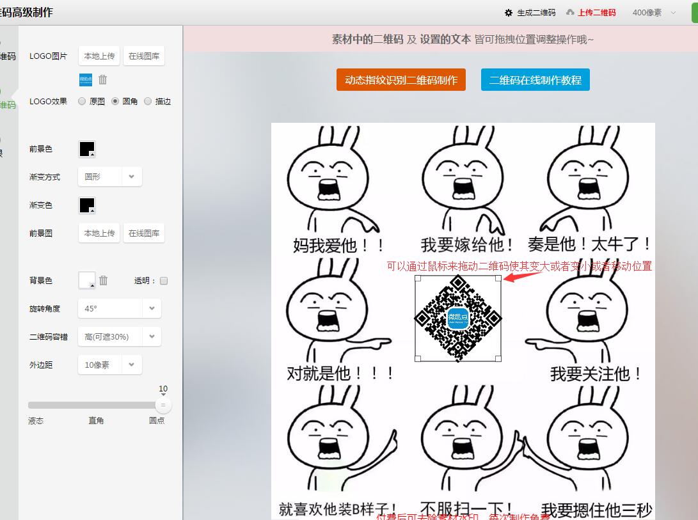Click the 奏是他！太牛了！ caption text

pyautogui.click(x=589, y=244)
